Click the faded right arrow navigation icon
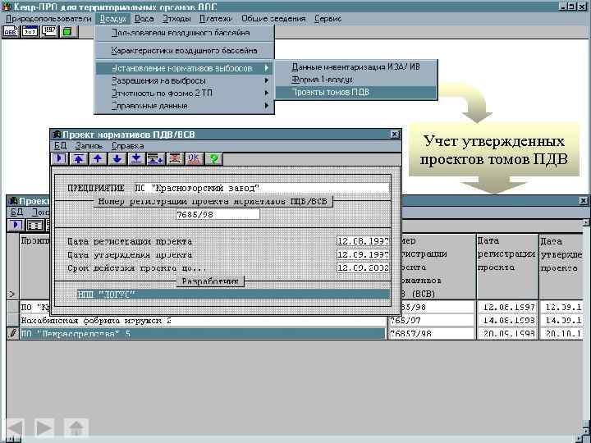The image size is (591, 443). pos(44,428)
